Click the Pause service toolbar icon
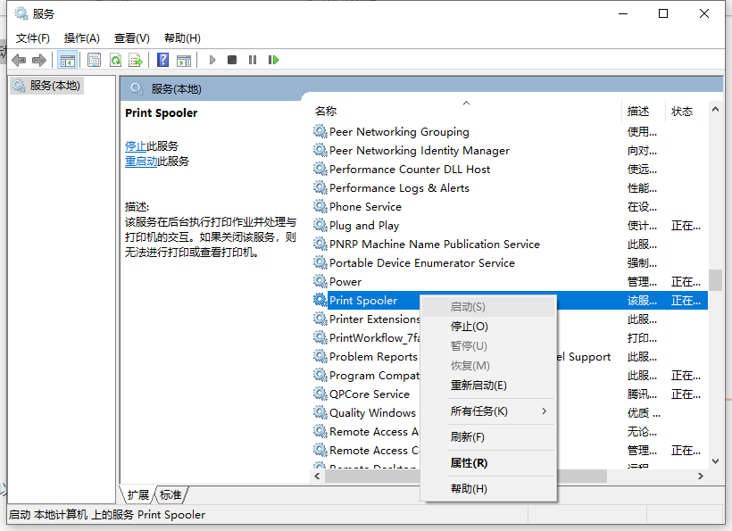Screen dimensions: 732x531 (253, 60)
